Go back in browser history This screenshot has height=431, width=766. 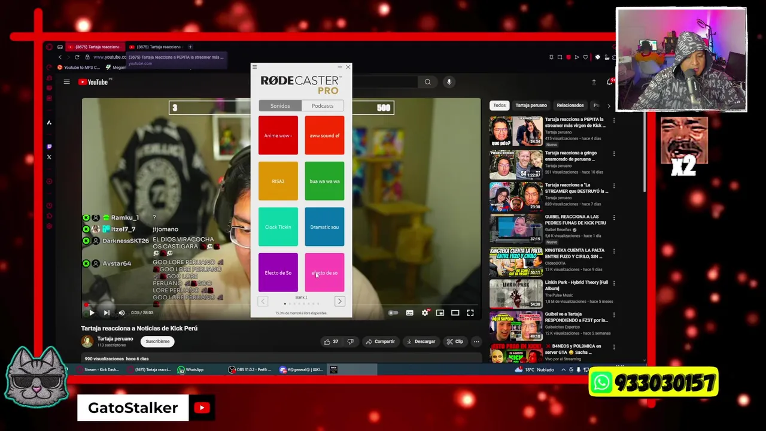tap(60, 57)
